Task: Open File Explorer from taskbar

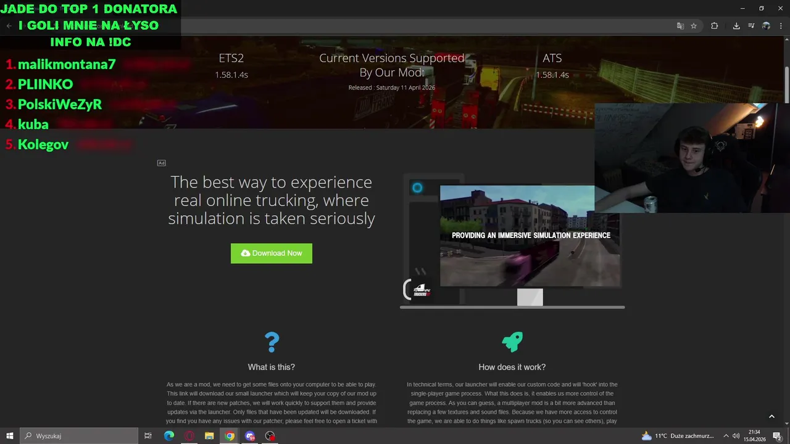Action: [x=209, y=436]
